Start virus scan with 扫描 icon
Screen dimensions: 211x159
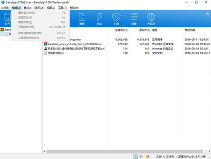pyautogui.click(x=116, y=19)
